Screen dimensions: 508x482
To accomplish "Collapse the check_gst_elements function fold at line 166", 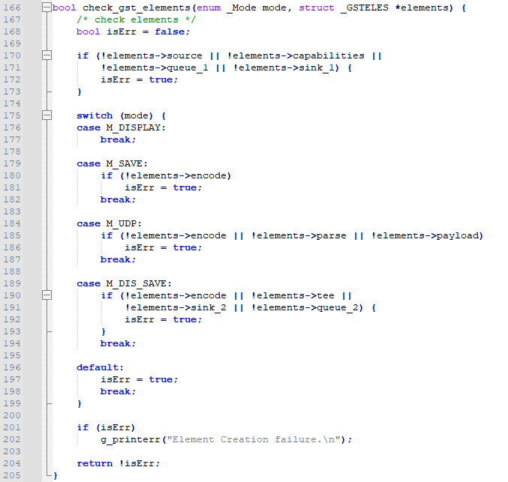I will (x=47, y=7).
